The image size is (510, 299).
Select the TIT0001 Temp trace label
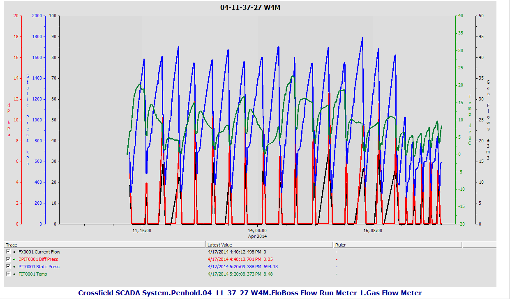click(x=32, y=274)
